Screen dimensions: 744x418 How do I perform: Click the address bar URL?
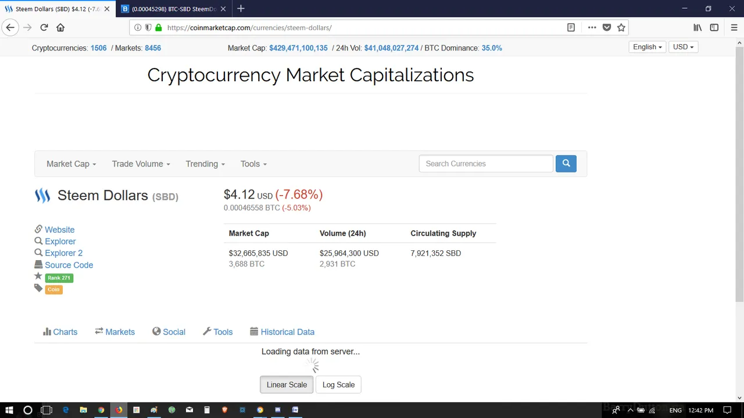click(249, 27)
